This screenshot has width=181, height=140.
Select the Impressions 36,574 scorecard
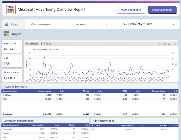(12, 46)
